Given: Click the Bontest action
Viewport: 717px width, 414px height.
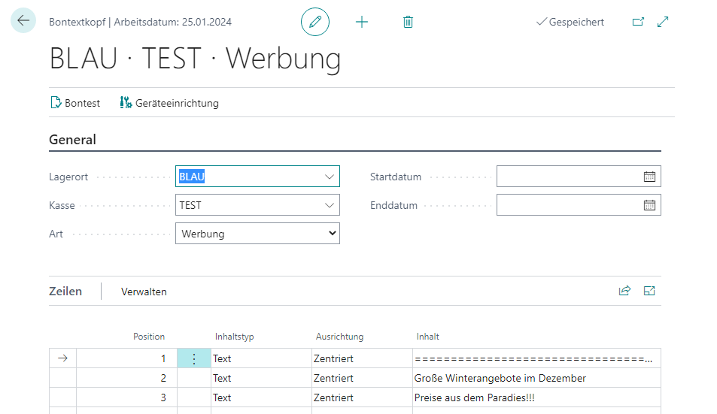Looking at the screenshot, I should click(75, 103).
